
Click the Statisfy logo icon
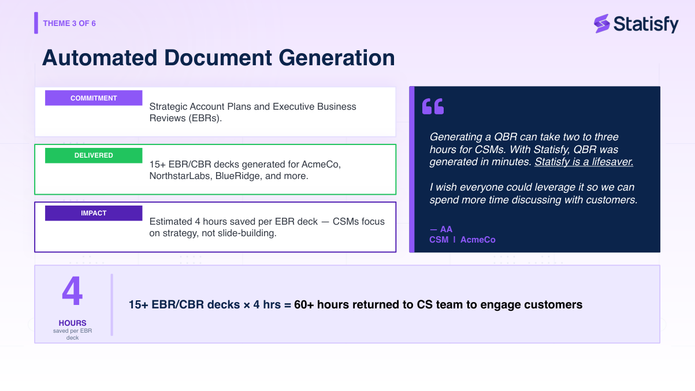(x=602, y=24)
